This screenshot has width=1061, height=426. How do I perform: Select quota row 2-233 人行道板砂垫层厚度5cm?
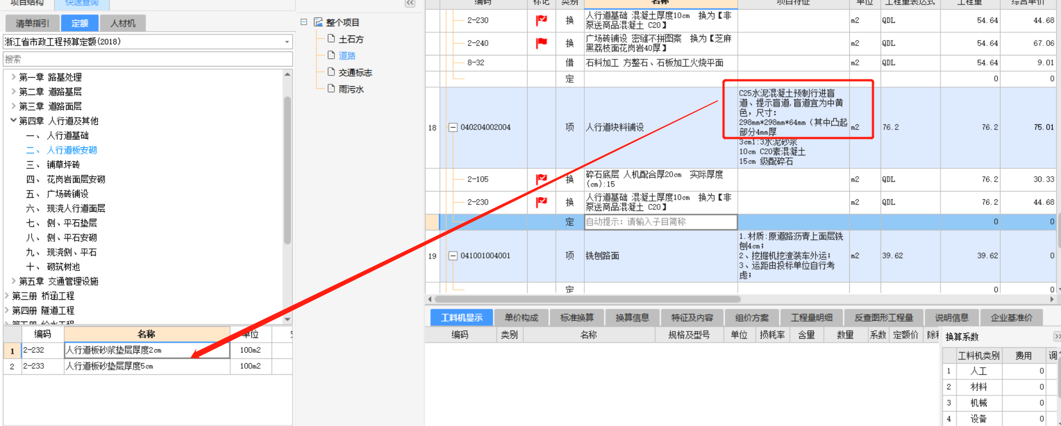tap(148, 367)
